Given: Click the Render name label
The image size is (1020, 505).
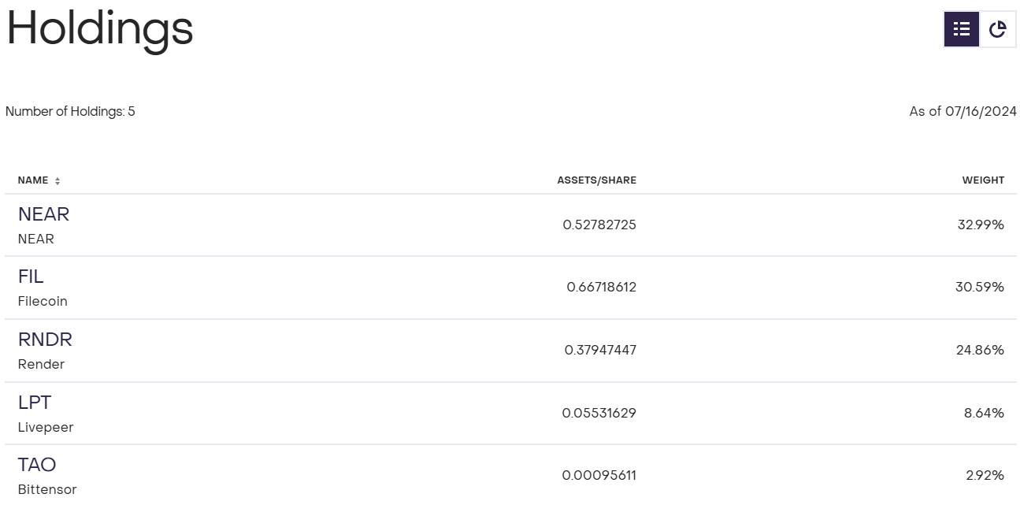Looking at the screenshot, I should (x=41, y=364).
